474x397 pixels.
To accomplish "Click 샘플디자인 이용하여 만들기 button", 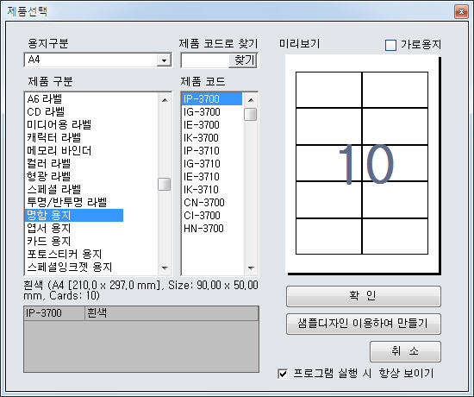I will tap(364, 324).
